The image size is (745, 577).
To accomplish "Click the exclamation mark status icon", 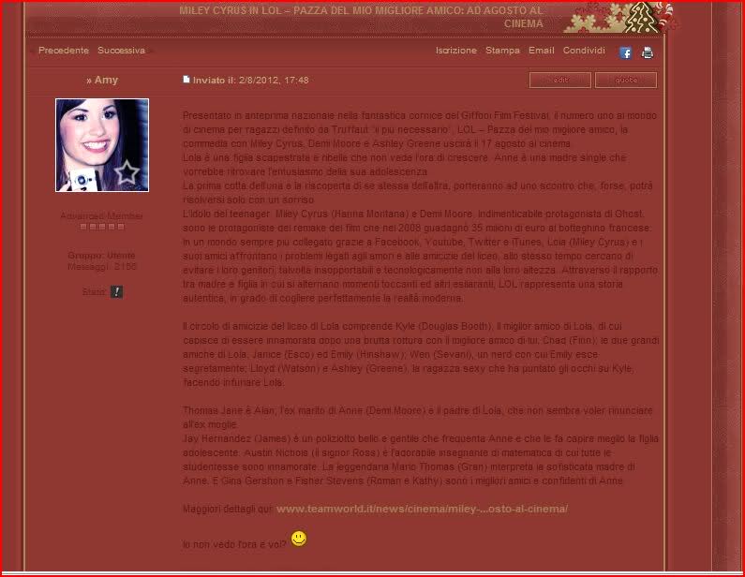I will point(116,291).
